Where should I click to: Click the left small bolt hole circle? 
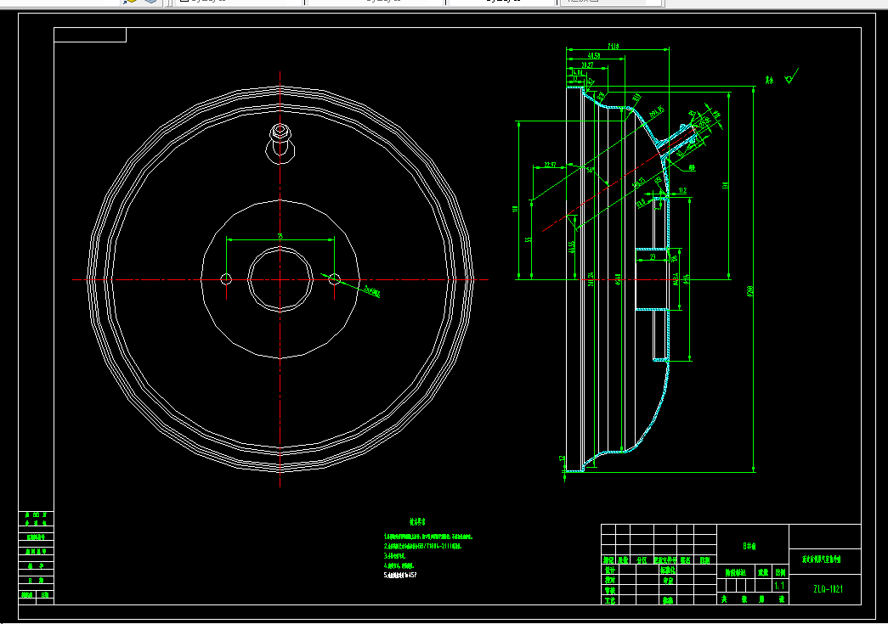(x=226, y=279)
